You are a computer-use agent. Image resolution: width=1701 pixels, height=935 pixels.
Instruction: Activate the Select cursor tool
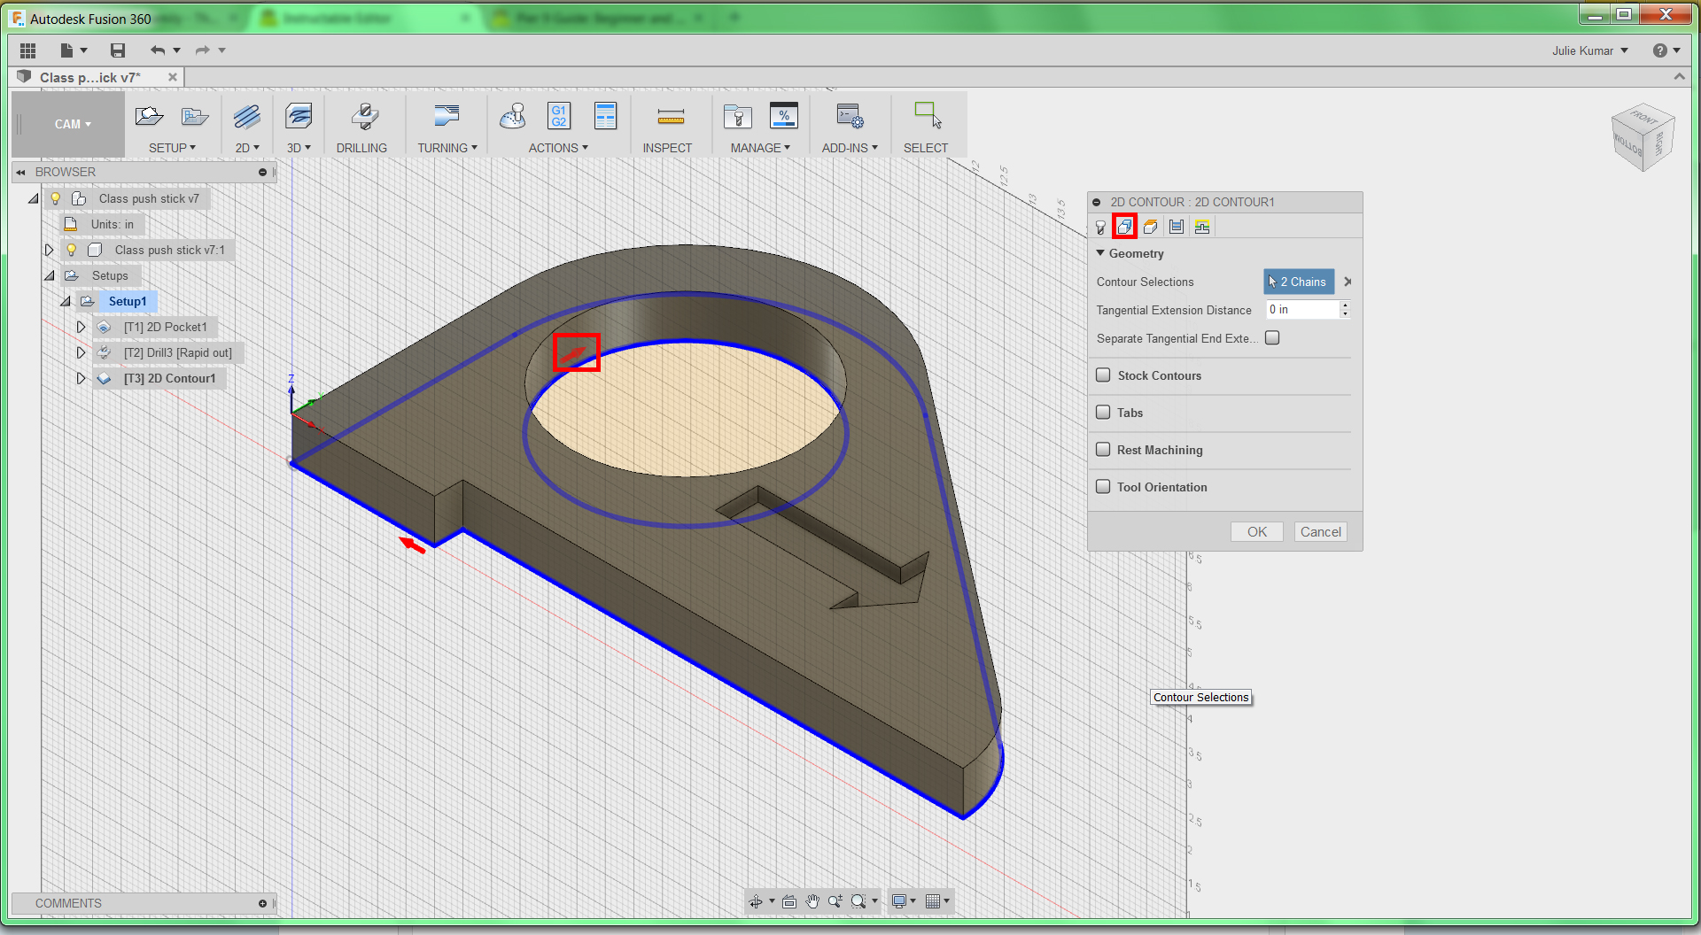pos(928,116)
